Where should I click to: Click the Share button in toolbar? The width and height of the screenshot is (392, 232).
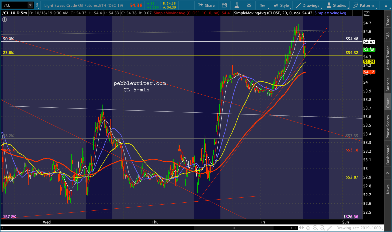(206, 5)
